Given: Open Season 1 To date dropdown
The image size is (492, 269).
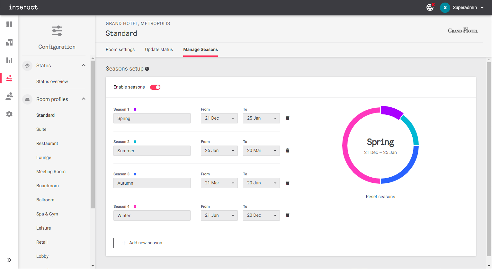Looking at the screenshot, I should (261, 118).
